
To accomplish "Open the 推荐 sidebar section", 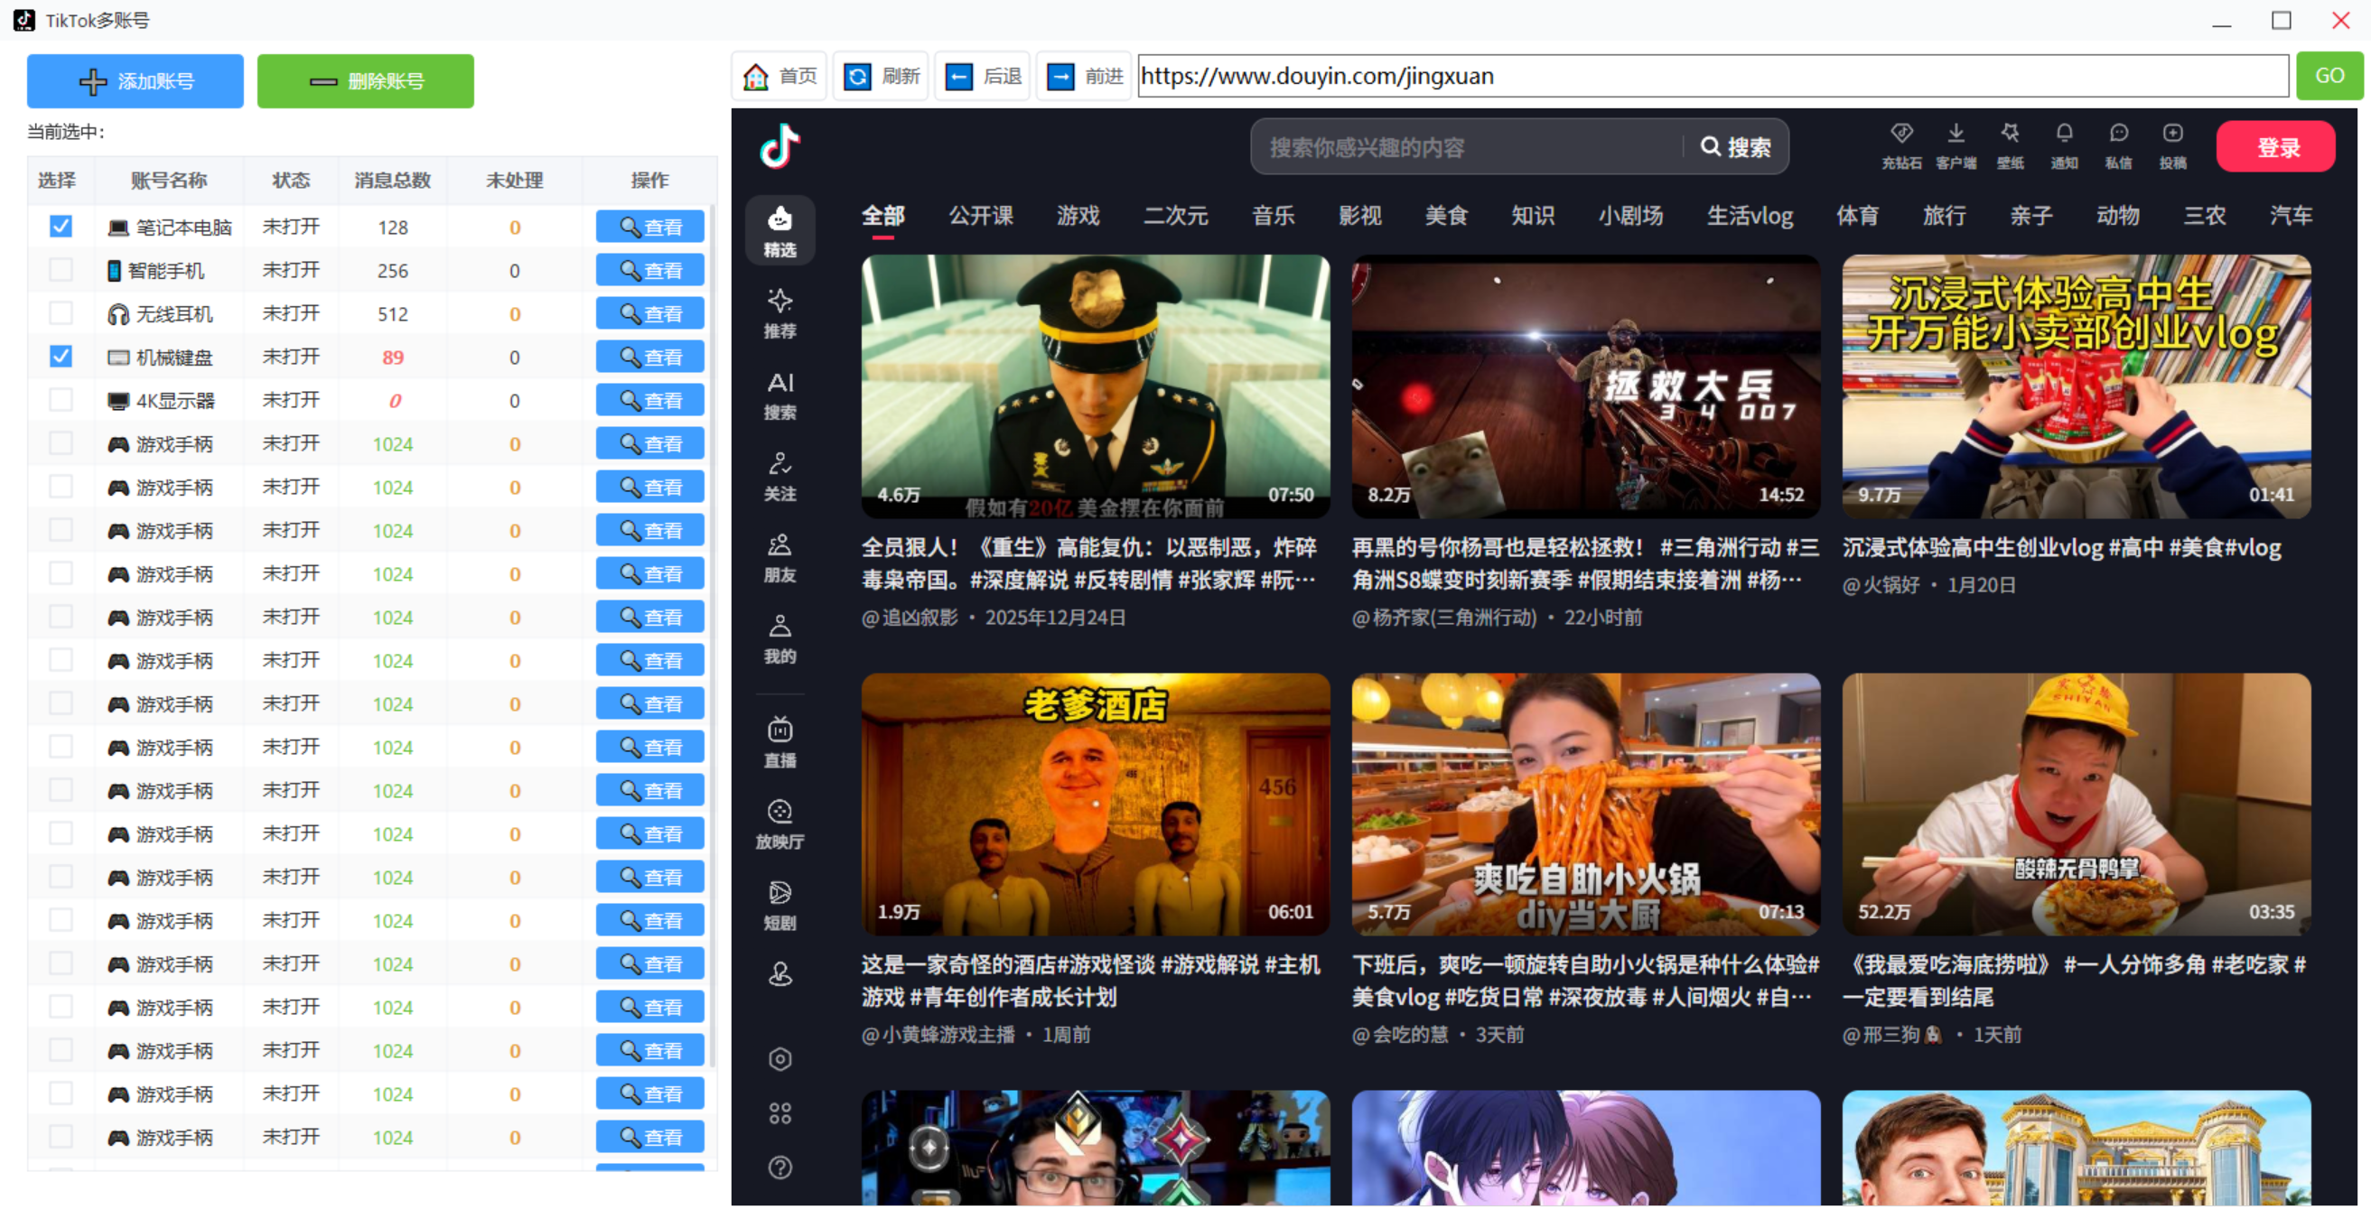I will [x=779, y=312].
